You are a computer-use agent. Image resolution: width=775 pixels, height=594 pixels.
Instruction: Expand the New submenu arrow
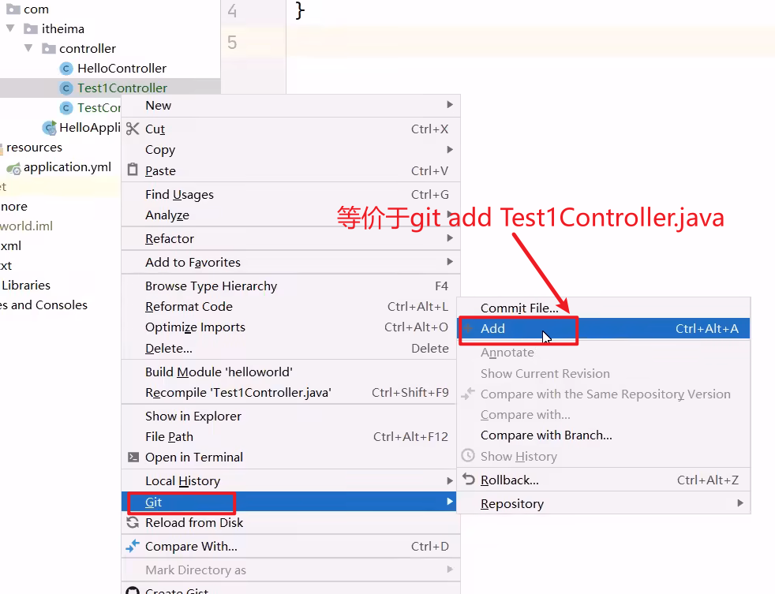point(450,105)
